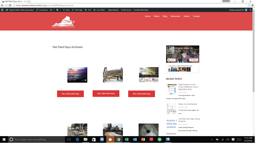Go to the Contact page link
The height and width of the screenshot is (143, 255).
(196, 16)
